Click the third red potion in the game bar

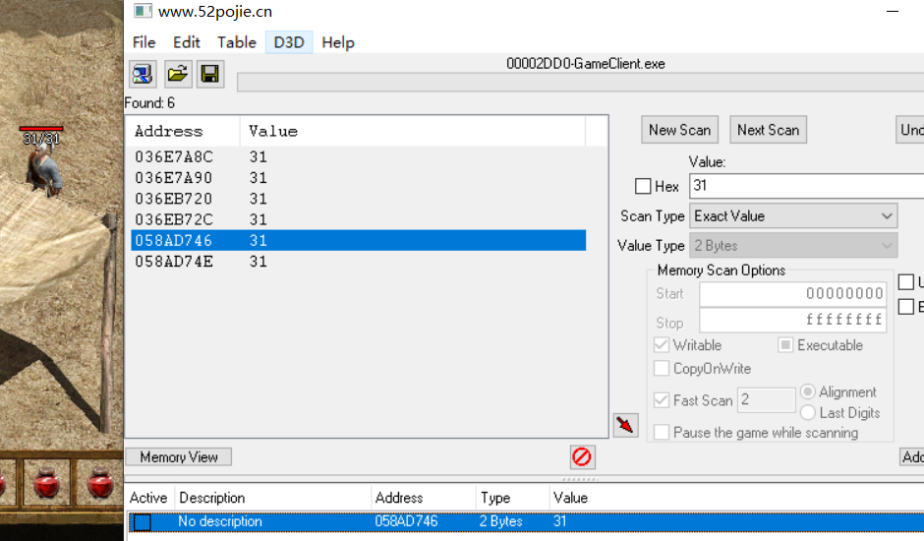click(x=100, y=483)
